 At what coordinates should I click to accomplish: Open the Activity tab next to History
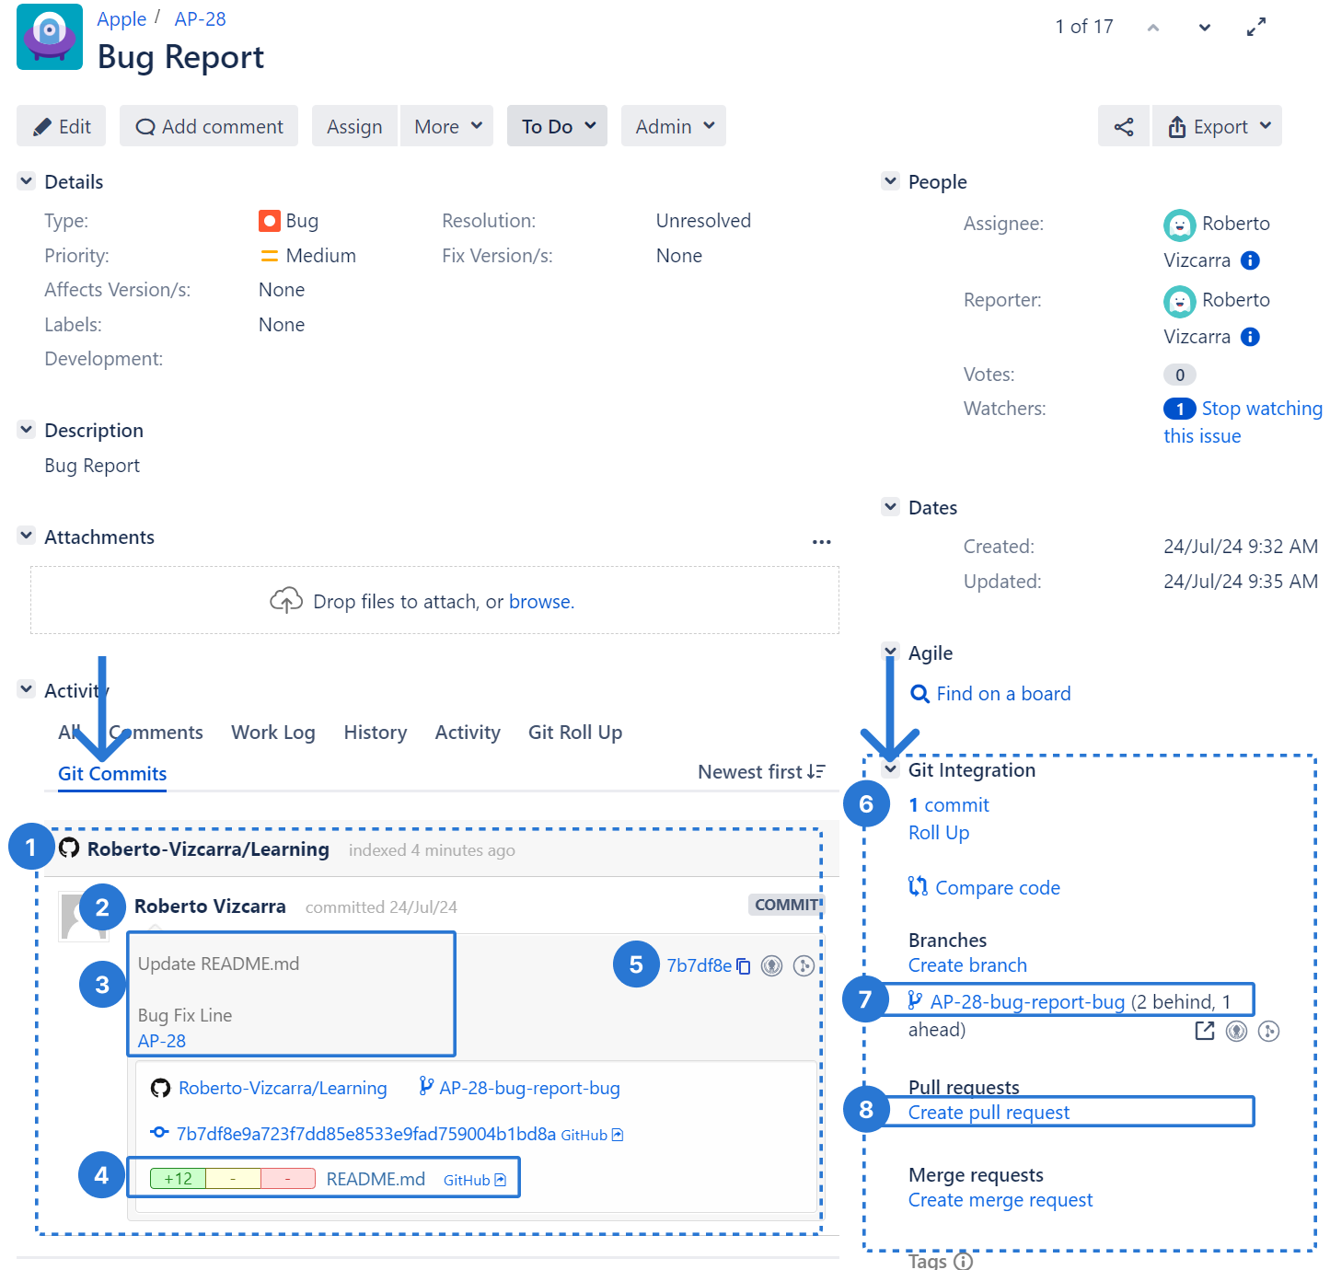point(468,733)
